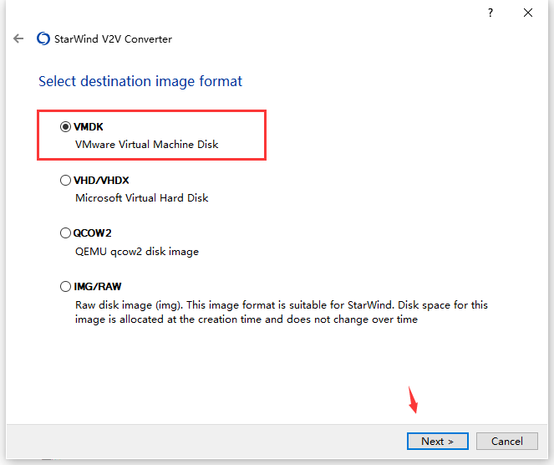The image size is (554, 465).
Task: Pick the QCOW2 radio button circle
Action: 65,233
